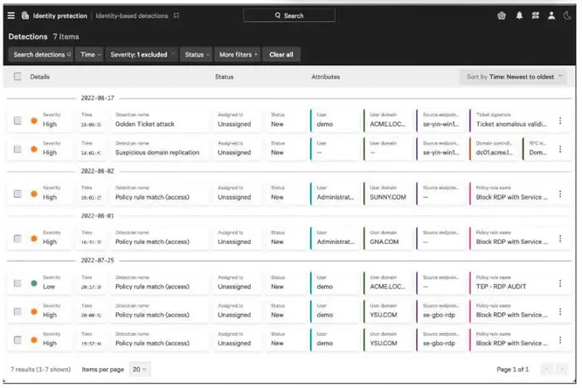Click the Identity-based detections breadcrumb

[x=132, y=16]
